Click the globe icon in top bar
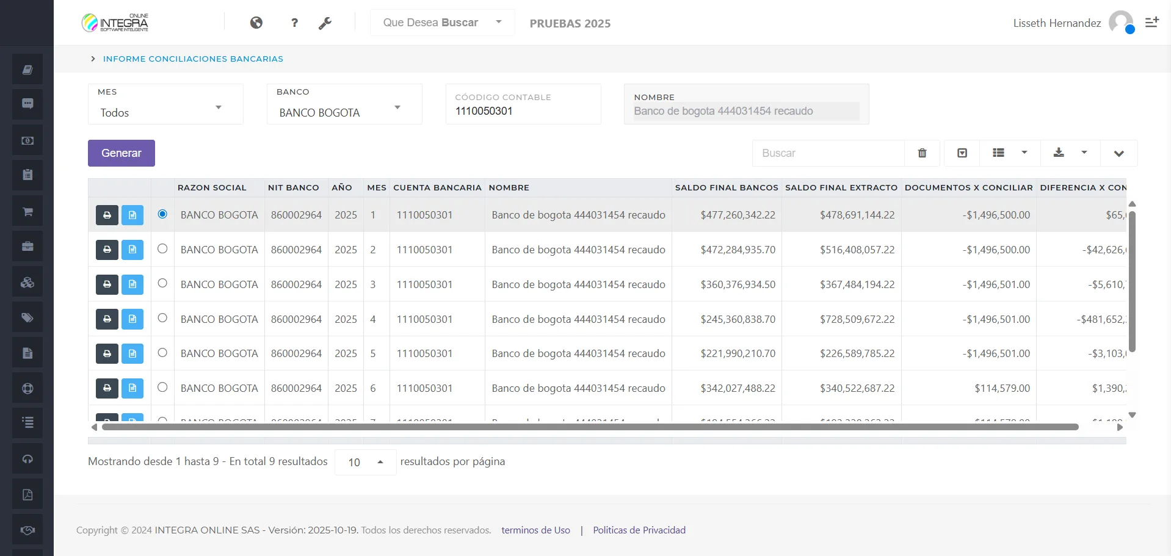This screenshot has height=556, width=1171. 256,23
